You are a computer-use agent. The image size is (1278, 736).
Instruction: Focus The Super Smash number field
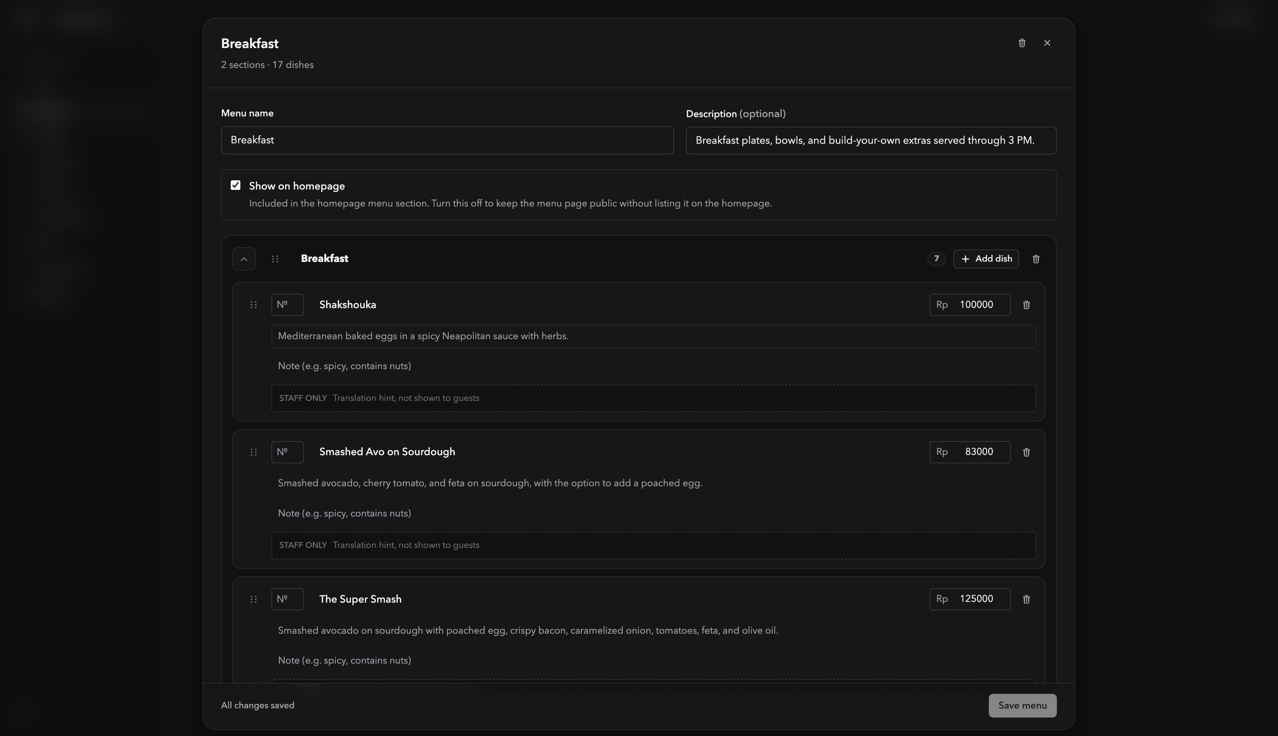287,599
